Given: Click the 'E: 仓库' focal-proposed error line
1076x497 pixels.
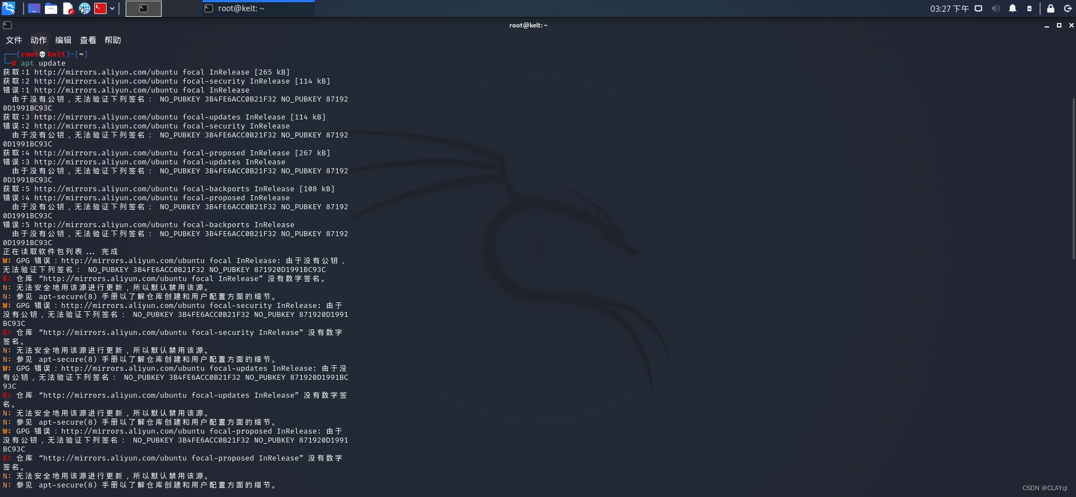Looking at the screenshot, I should (x=173, y=458).
